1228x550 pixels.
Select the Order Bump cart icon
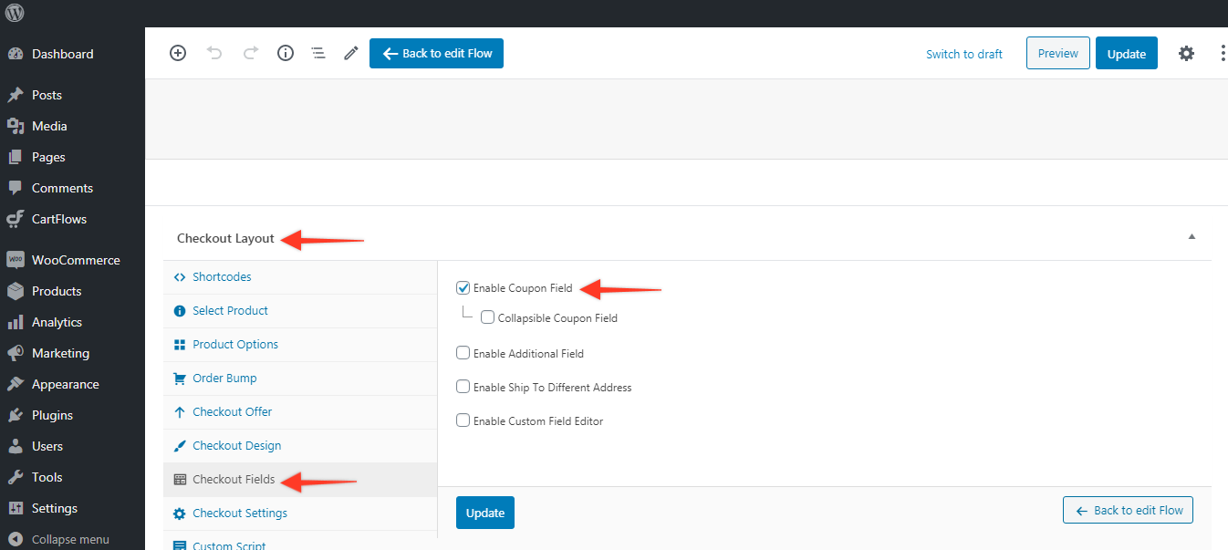178,378
